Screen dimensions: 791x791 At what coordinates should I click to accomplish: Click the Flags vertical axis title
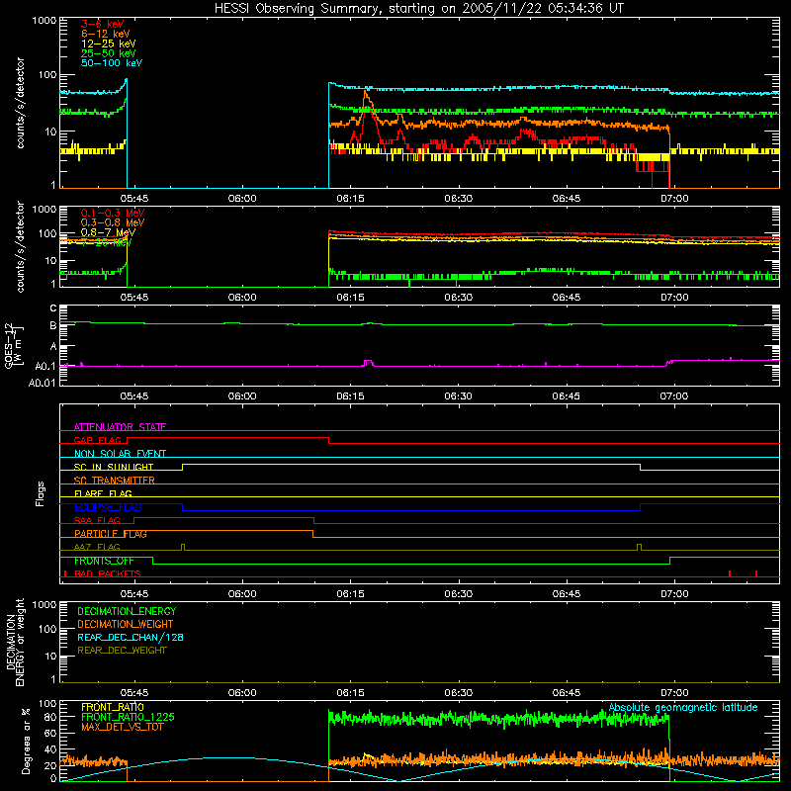(41, 493)
